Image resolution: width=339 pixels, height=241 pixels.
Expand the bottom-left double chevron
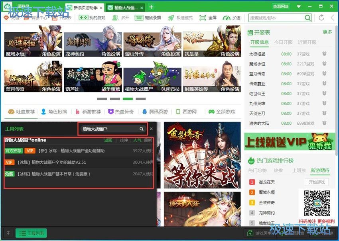point(8,233)
